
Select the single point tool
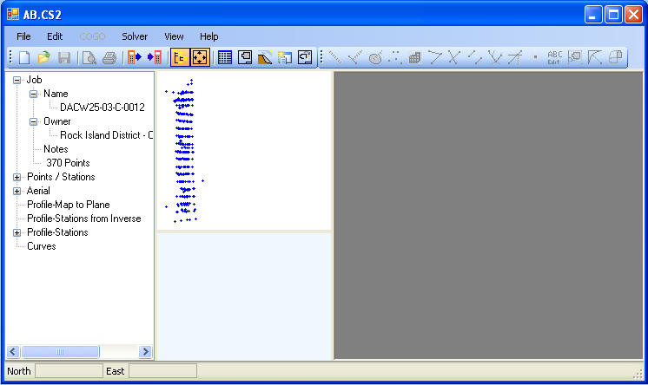click(535, 57)
